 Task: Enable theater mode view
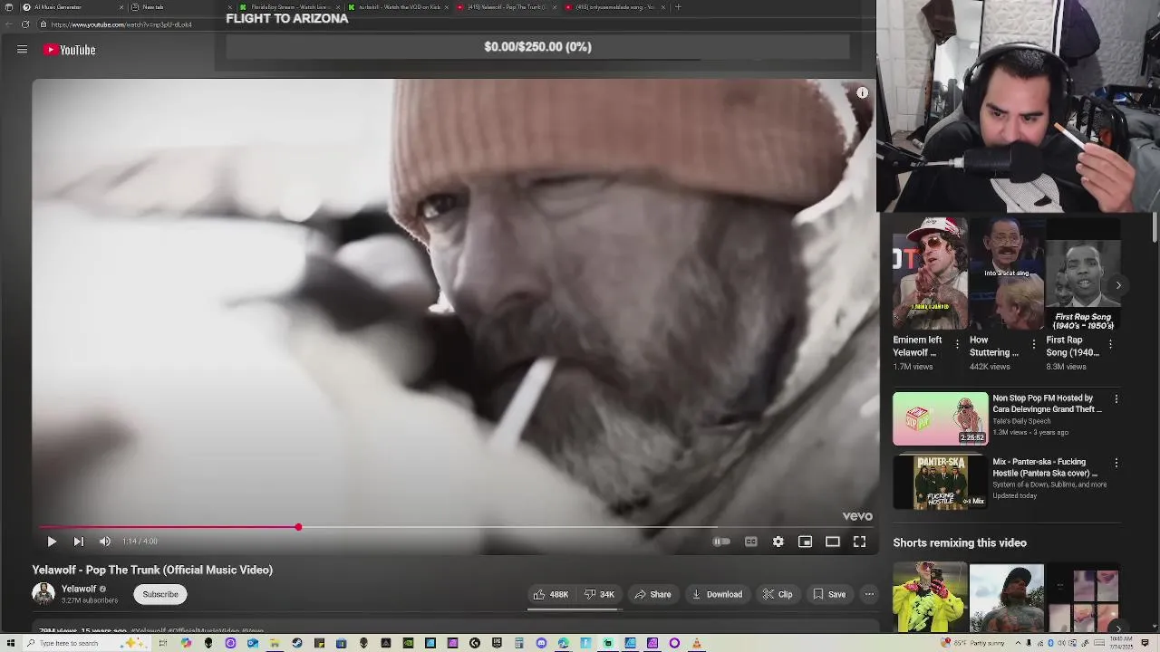point(832,542)
